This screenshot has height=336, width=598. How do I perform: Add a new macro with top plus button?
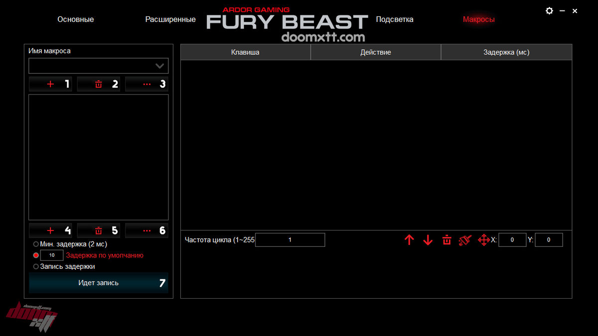(50, 84)
